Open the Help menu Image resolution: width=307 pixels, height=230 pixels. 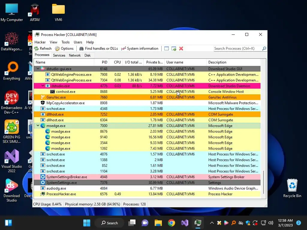point(90,42)
